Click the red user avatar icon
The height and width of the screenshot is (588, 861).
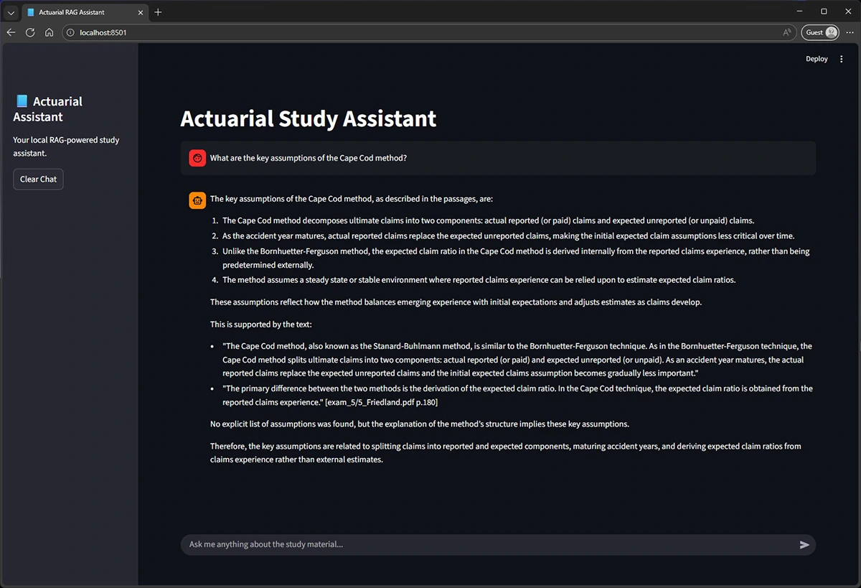pyautogui.click(x=197, y=158)
